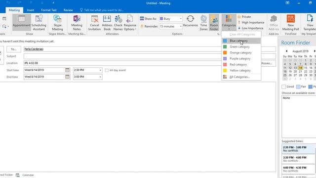Click the To... button
This screenshot has width=316, height=178.
(x=14, y=49)
